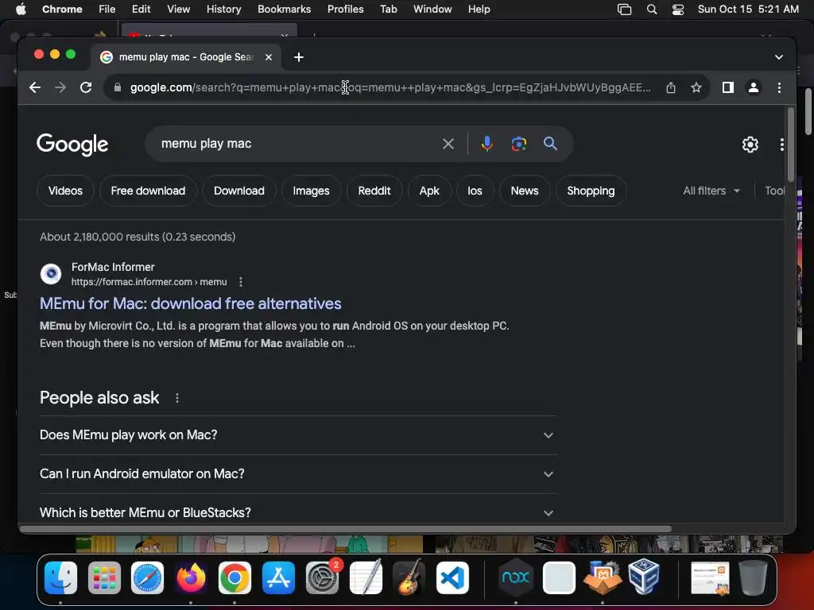Expand "Can I run Android emulator on Mac?"
Screen dimensions: 814x610
(298, 474)
